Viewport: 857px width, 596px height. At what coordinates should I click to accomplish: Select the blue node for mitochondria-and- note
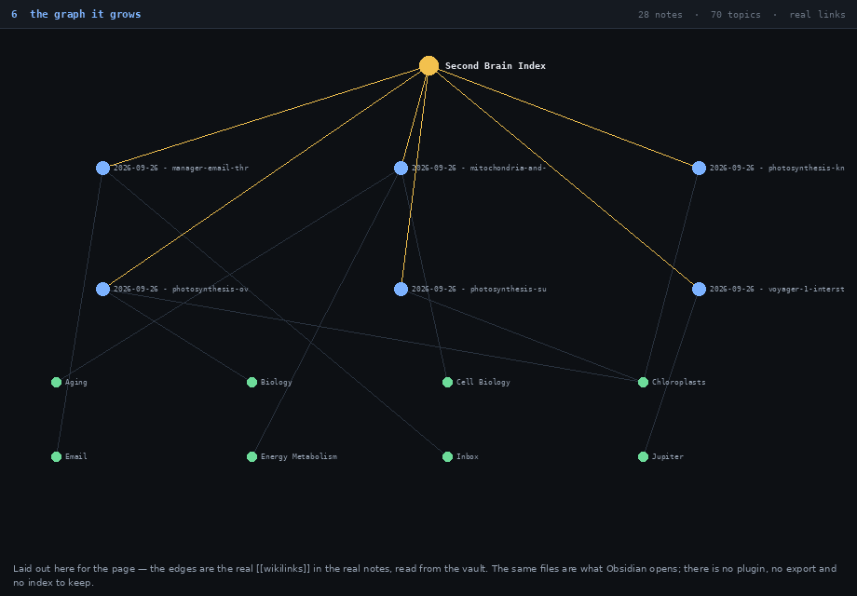pyautogui.click(x=401, y=169)
